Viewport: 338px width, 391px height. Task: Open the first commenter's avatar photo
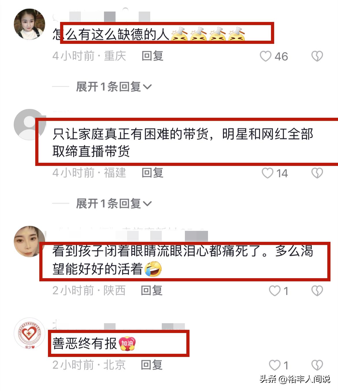click(x=29, y=24)
